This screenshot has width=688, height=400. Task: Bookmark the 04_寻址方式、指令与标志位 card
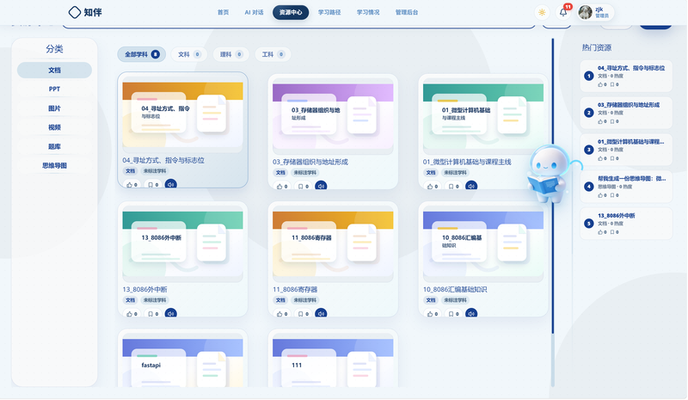(x=153, y=185)
